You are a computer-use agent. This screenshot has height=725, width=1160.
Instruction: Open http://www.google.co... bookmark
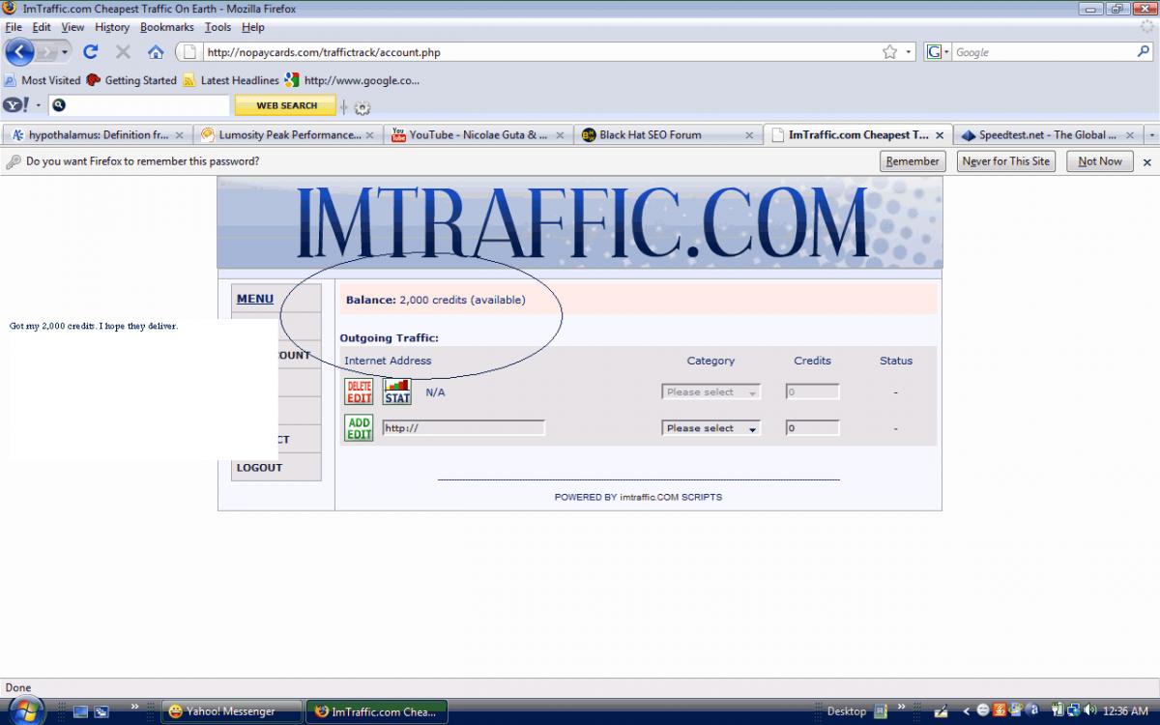[352, 80]
